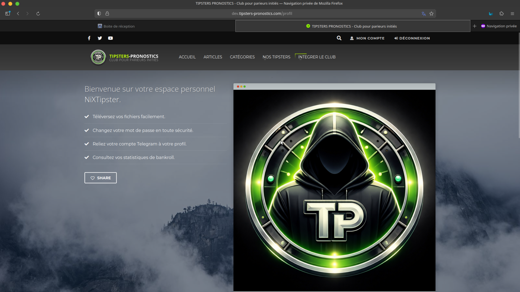Click the SHARE button
Screen dimensions: 520x292
point(100,178)
